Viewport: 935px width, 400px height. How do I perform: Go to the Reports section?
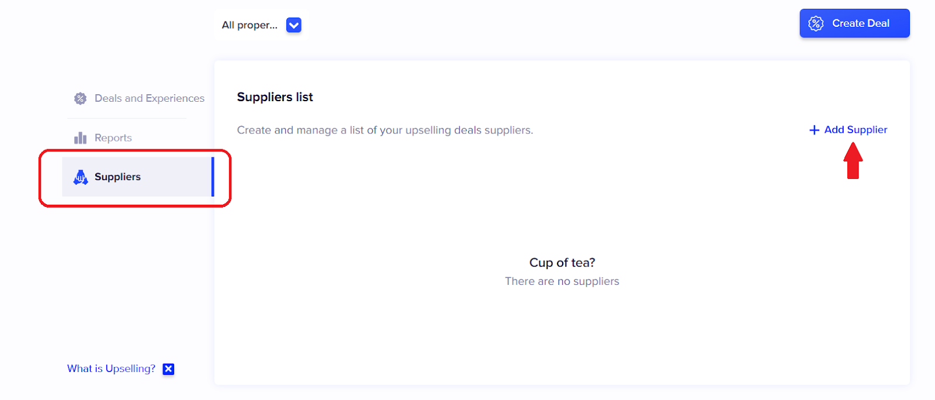tap(113, 138)
